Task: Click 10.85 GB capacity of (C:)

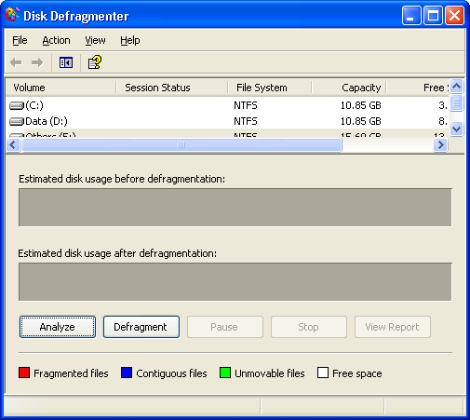Action: pyautogui.click(x=361, y=105)
